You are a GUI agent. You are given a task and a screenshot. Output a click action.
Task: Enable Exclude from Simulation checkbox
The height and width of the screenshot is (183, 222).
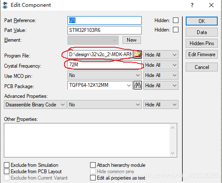(x=7, y=165)
